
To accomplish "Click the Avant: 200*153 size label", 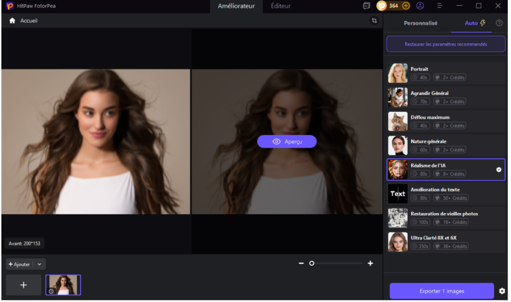I will (x=24, y=244).
